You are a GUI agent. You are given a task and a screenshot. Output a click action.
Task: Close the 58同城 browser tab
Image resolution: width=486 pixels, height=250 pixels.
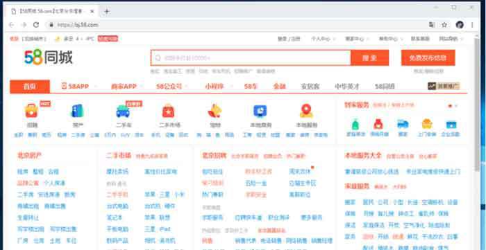coord(92,12)
